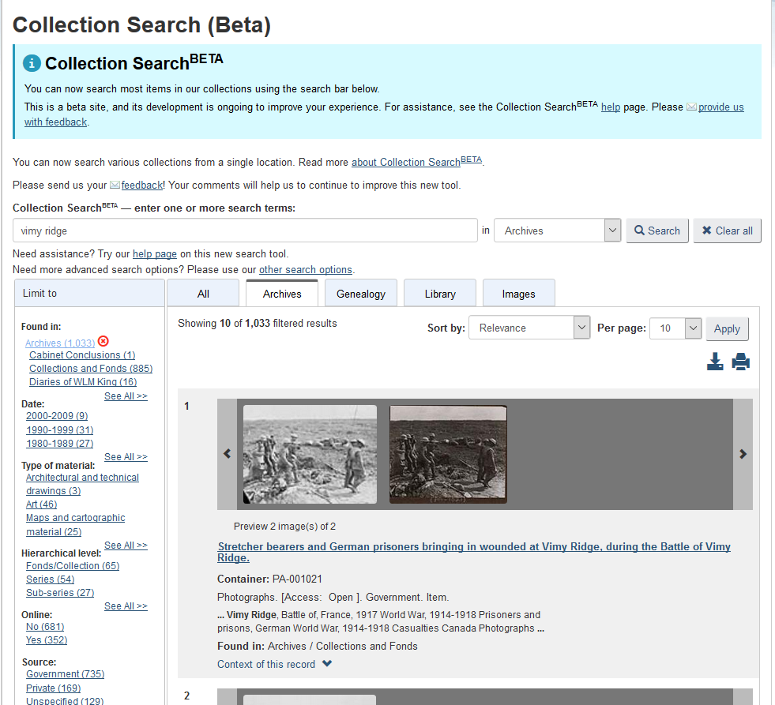
Task: Click the info icon beside Collection Search
Action: [32, 63]
